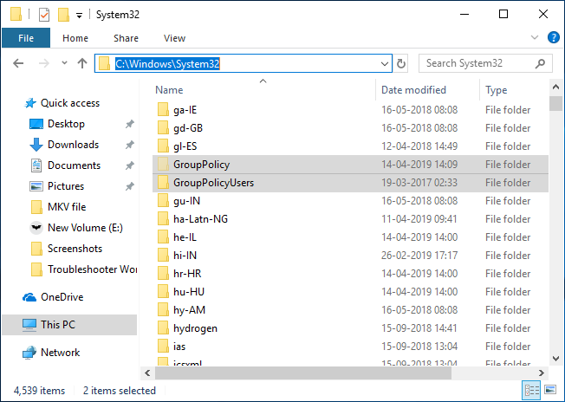Click the Properties icon in quick access toolbar
The height and width of the screenshot is (402, 565).
click(44, 15)
